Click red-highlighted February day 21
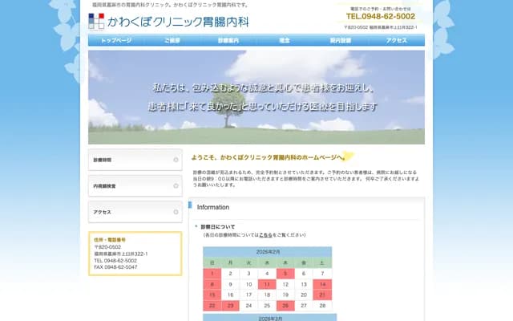513x321 pixels. pyautogui.click(x=322, y=295)
